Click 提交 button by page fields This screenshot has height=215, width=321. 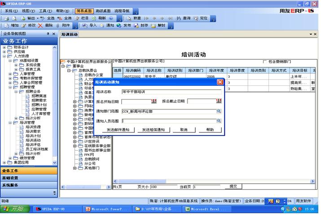tap(233, 187)
